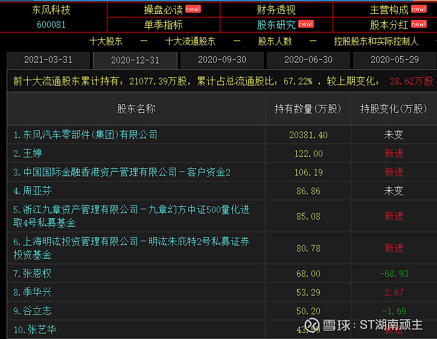Select the 2021-03-31 date tab
This screenshot has width=437, height=339.
pyautogui.click(x=48, y=60)
